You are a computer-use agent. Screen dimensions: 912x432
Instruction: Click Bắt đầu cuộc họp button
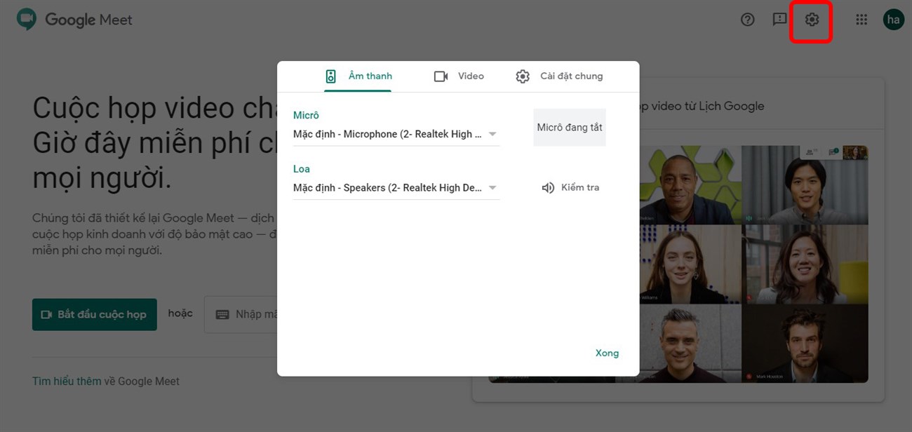94,314
